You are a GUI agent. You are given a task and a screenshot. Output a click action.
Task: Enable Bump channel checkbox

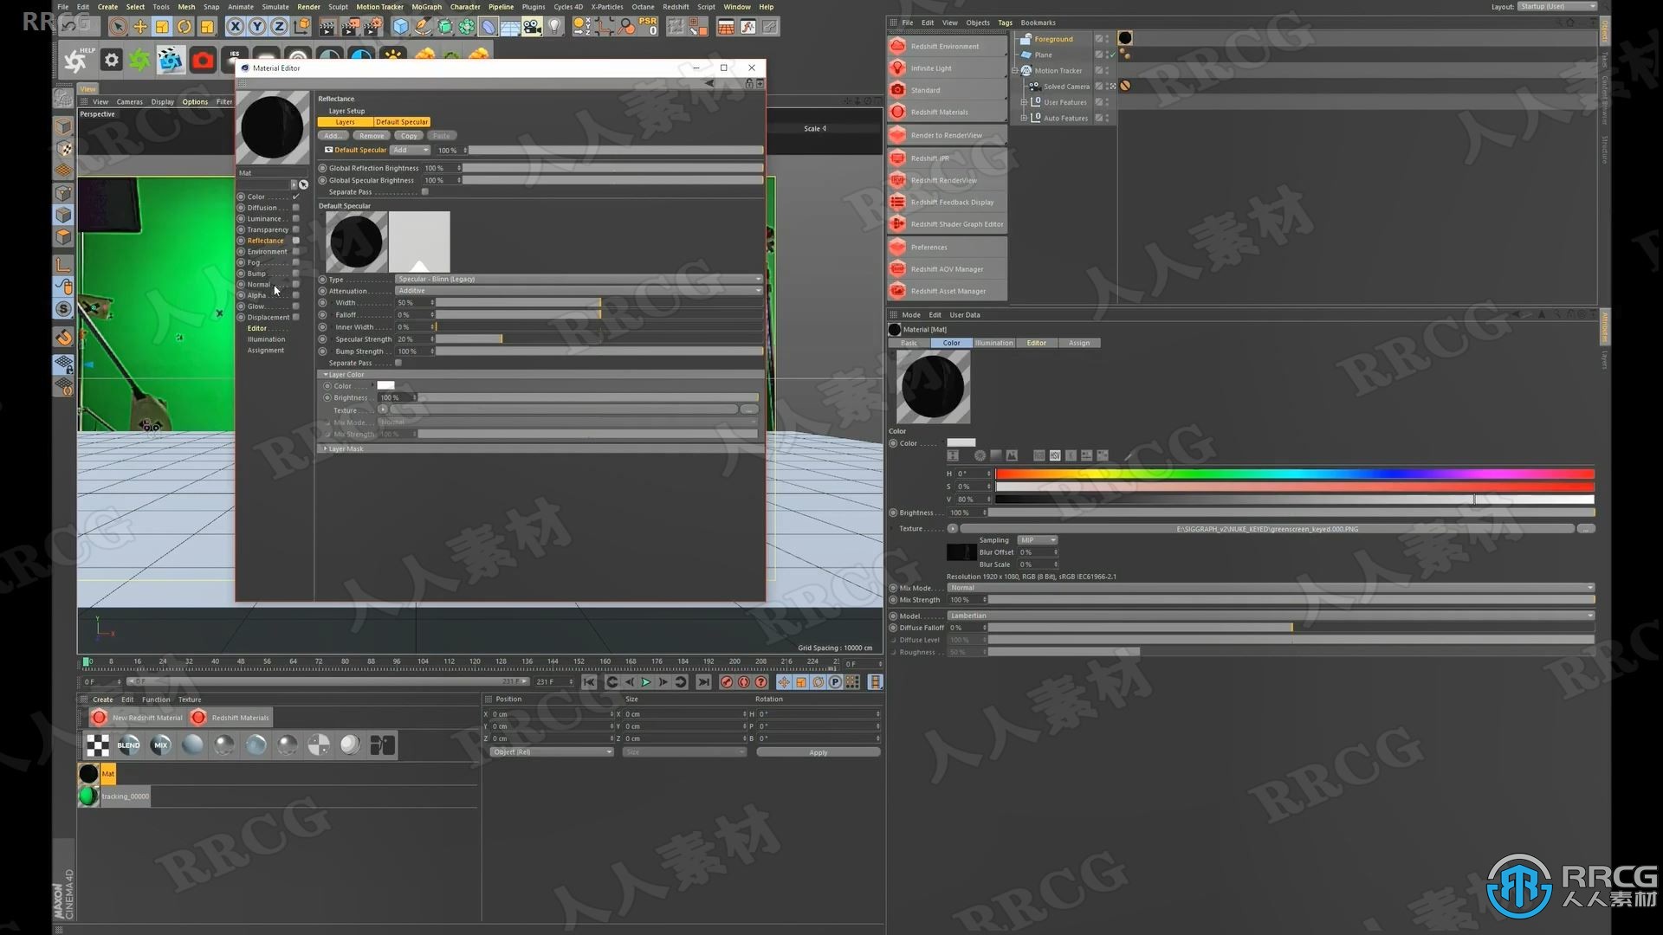point(295,274)
